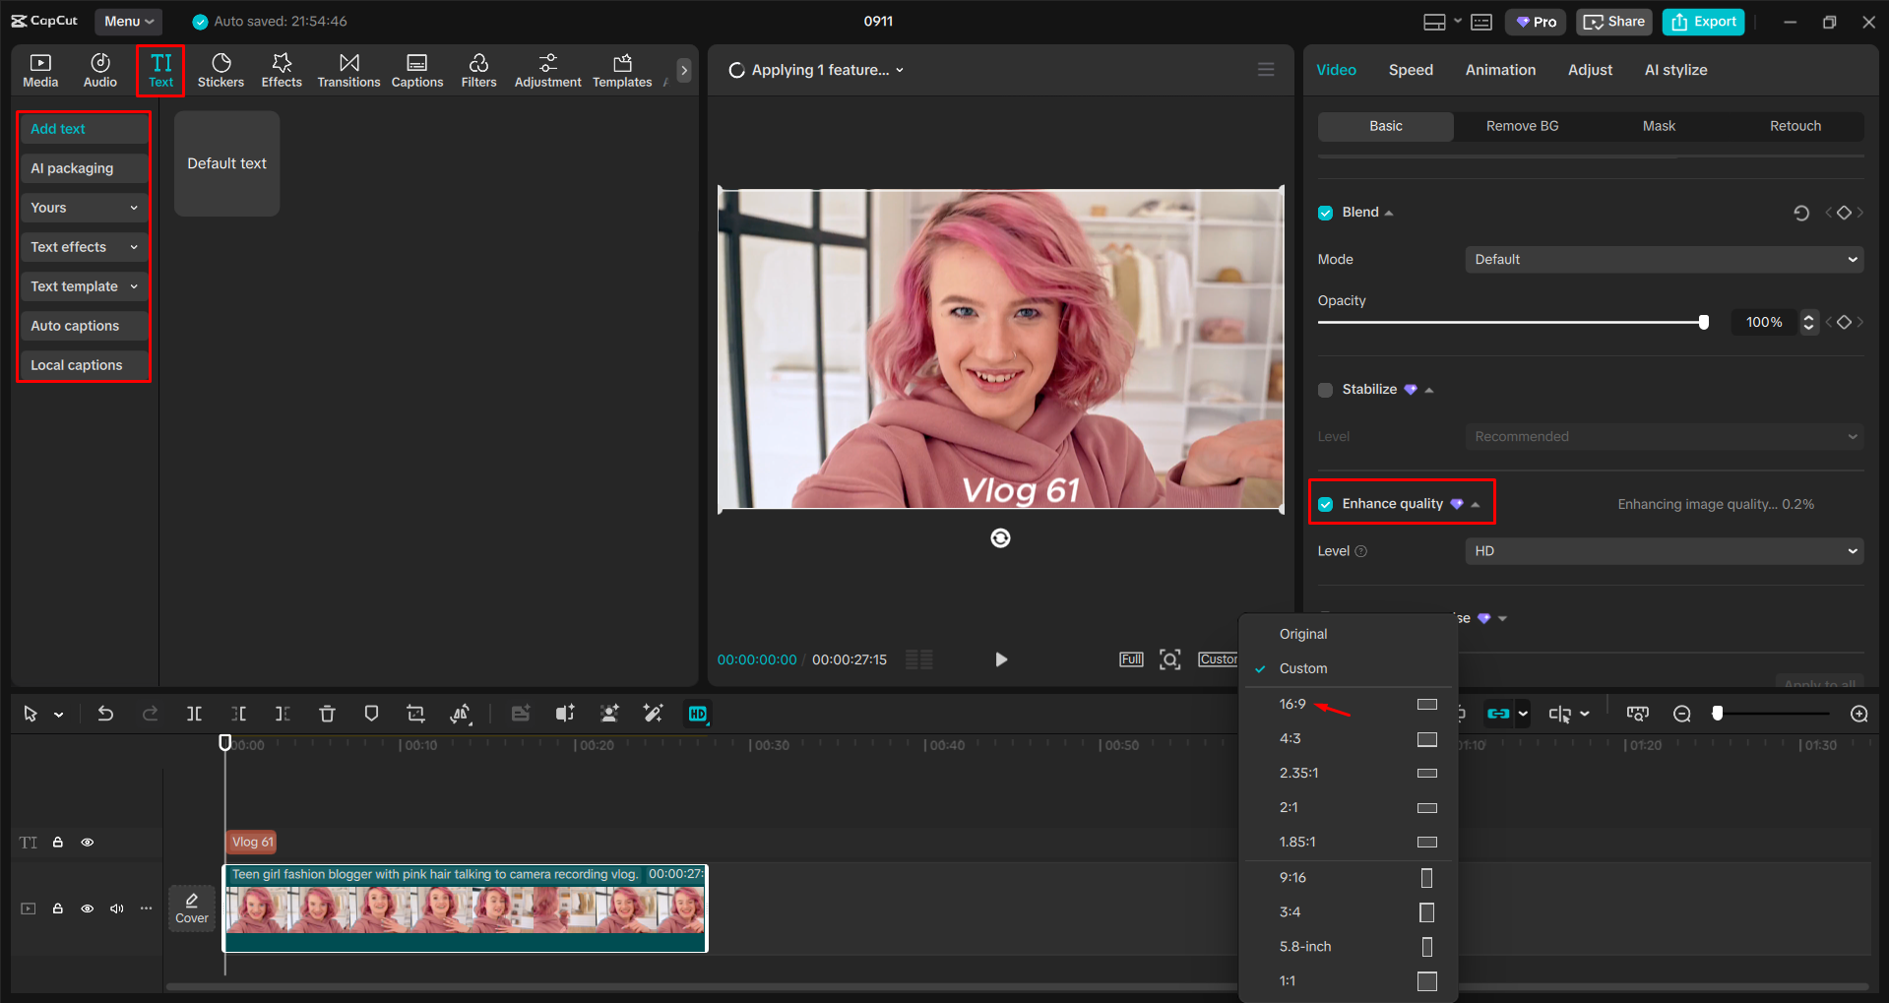This screenshot has width=1889, height=1003.
Task: Open the Blend Mode dropdown
Action: pyautogui.click(x=1662, y=259)
